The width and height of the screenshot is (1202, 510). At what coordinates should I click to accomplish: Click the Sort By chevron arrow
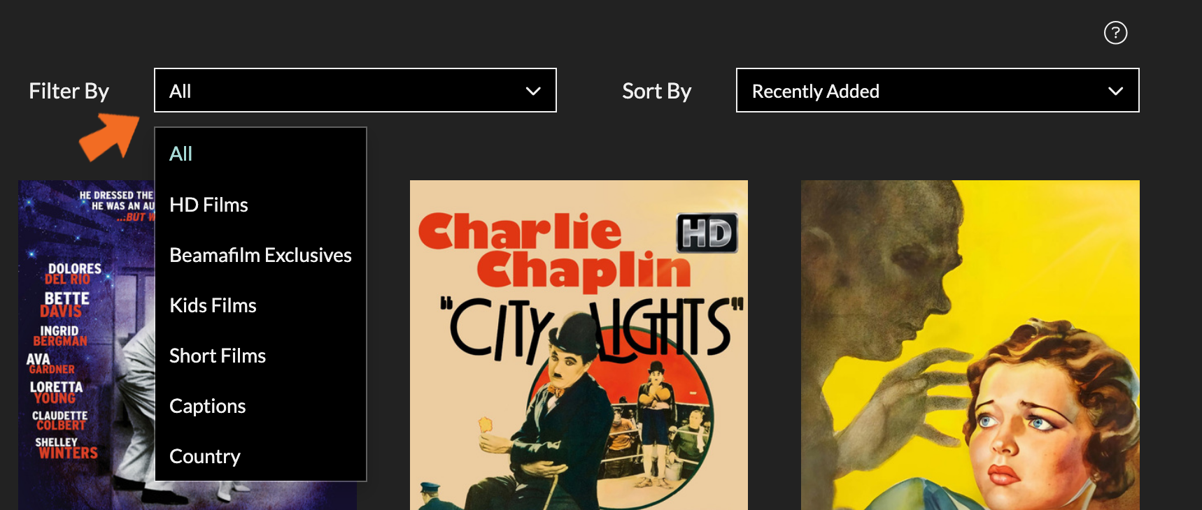point(1115,91)
